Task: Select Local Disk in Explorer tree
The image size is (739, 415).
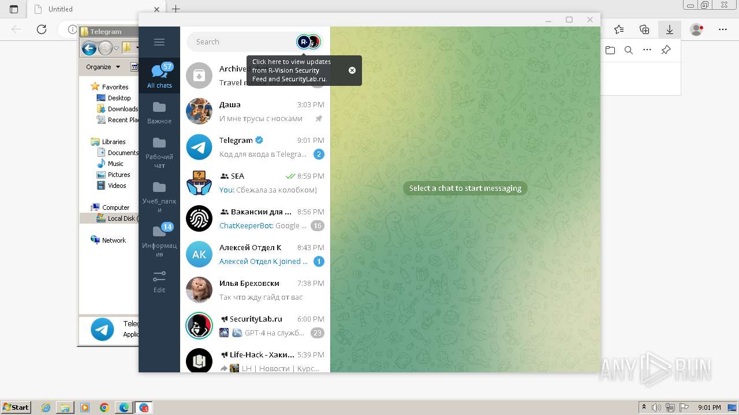Action: point(118,218)
